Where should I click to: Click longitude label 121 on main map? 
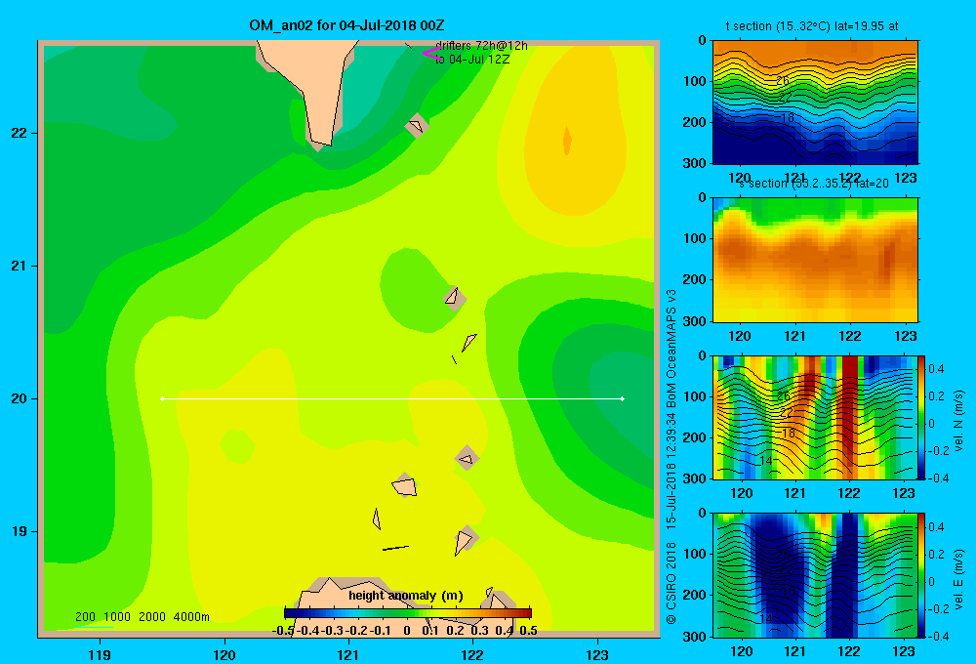[x=348, y=654]
